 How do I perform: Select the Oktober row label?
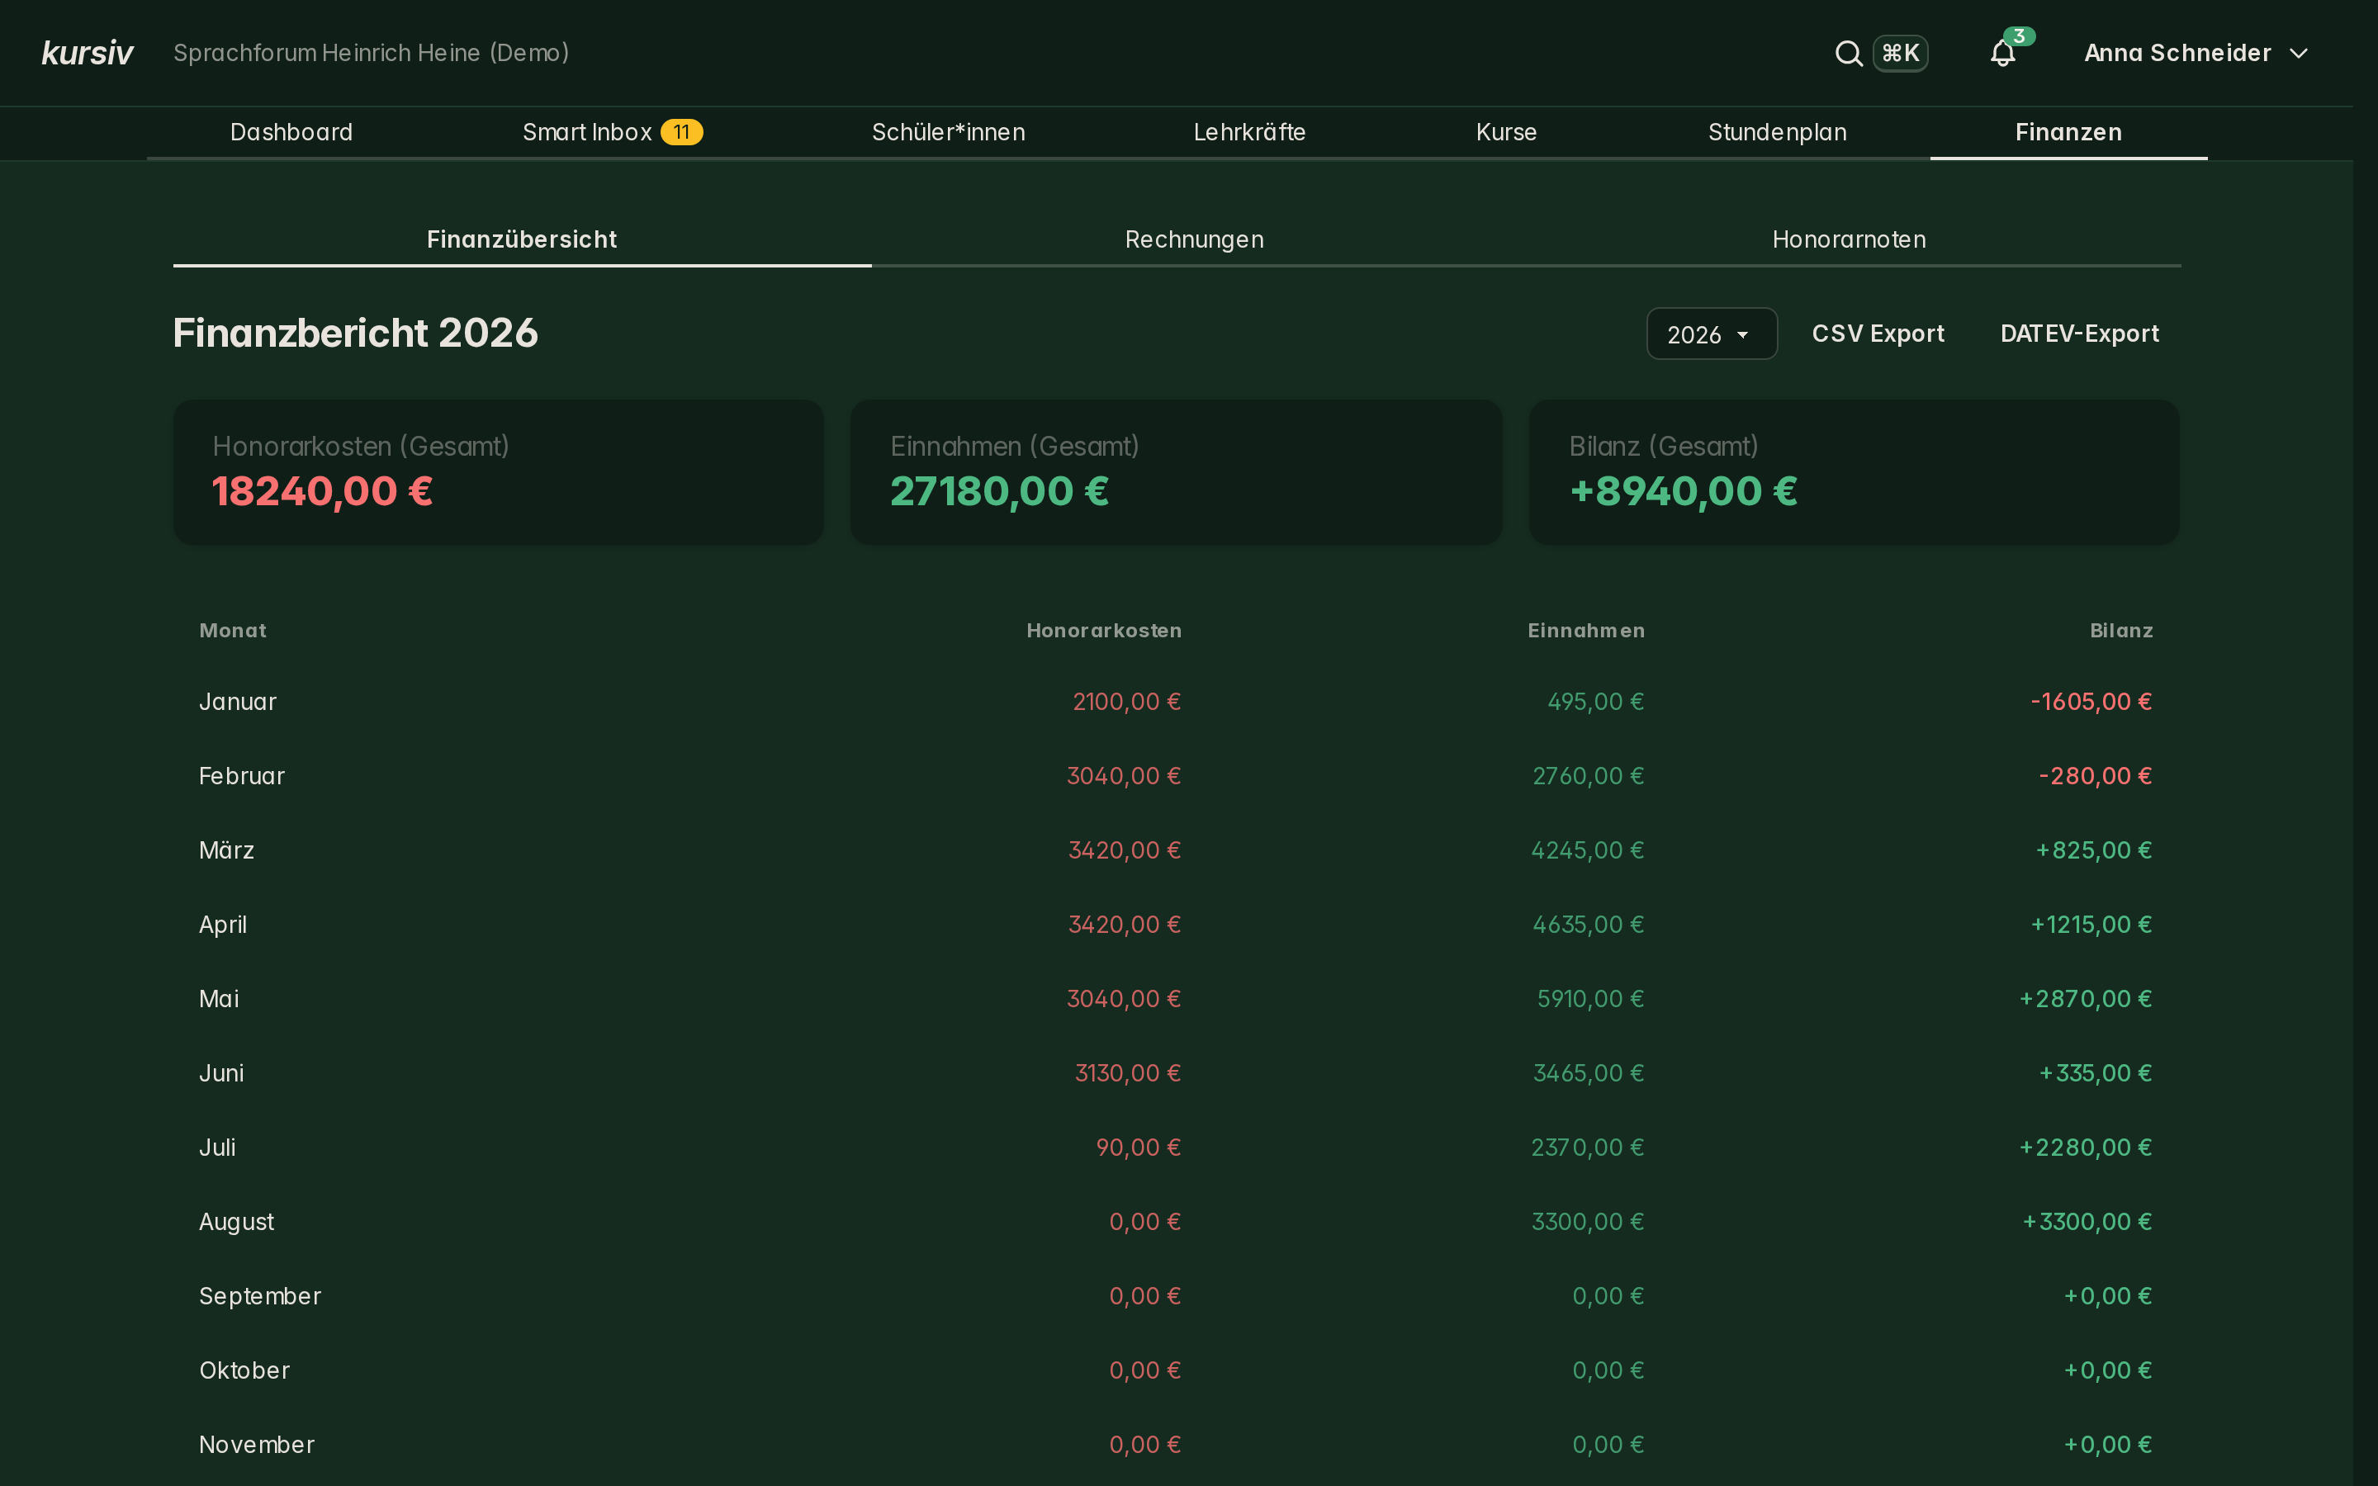click(x=244, y=1371)
